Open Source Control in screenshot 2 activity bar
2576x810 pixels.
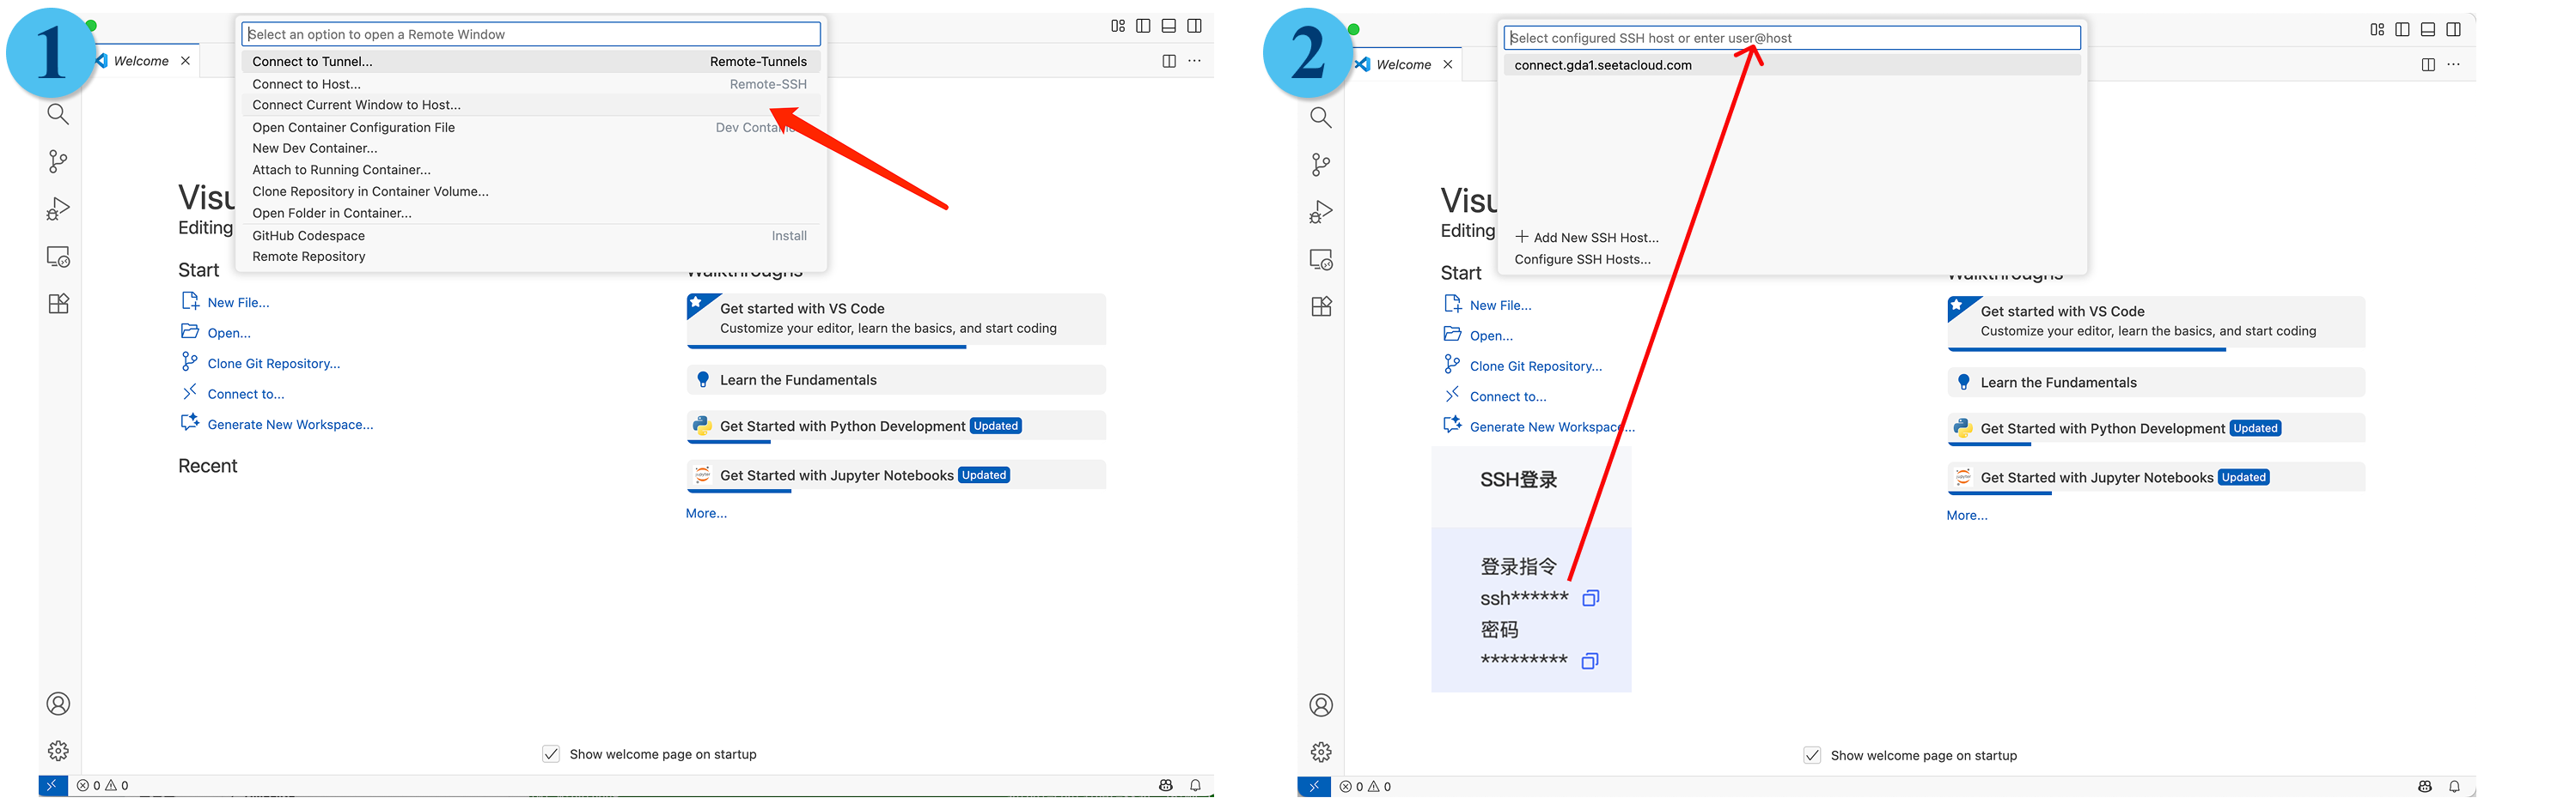(1321, 165)
